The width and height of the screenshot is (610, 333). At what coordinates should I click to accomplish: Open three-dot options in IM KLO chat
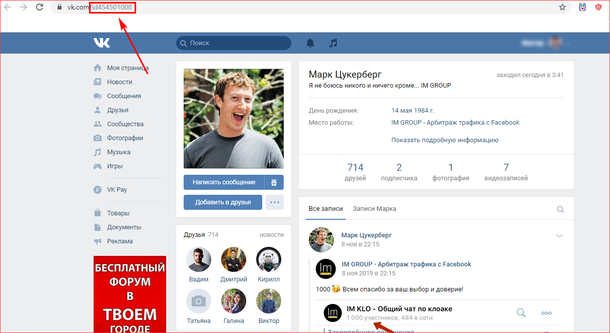[546, 313]
